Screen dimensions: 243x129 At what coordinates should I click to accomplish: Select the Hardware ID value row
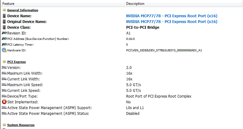click(x=122, y=50)
